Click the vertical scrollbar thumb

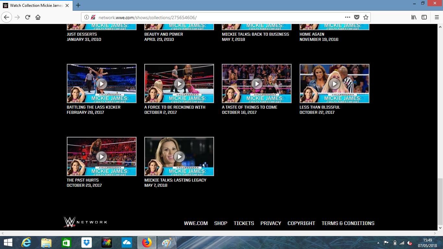[440, 201]
